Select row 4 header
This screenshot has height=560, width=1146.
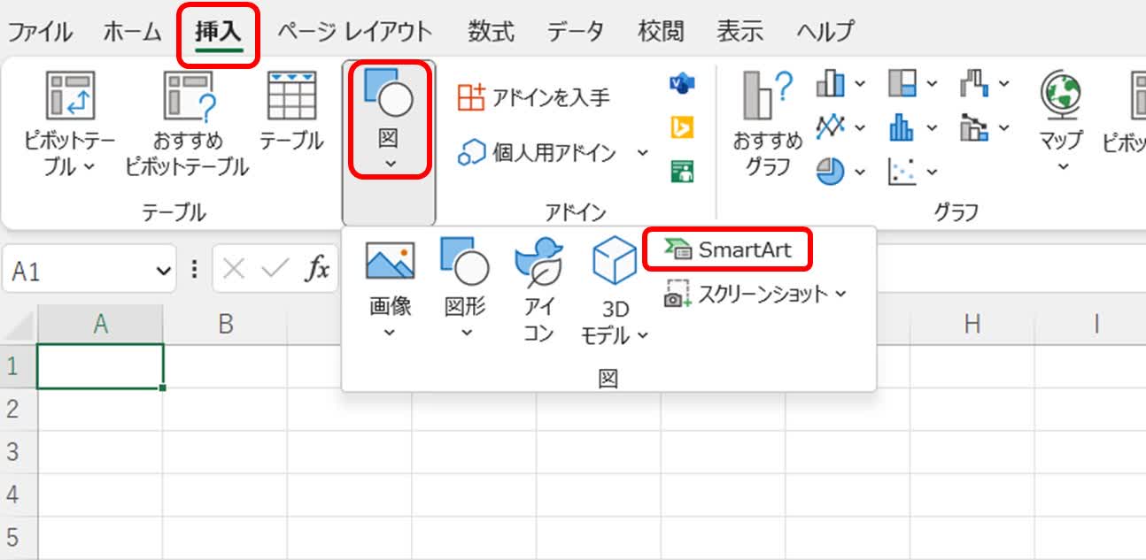pos(18,495)
